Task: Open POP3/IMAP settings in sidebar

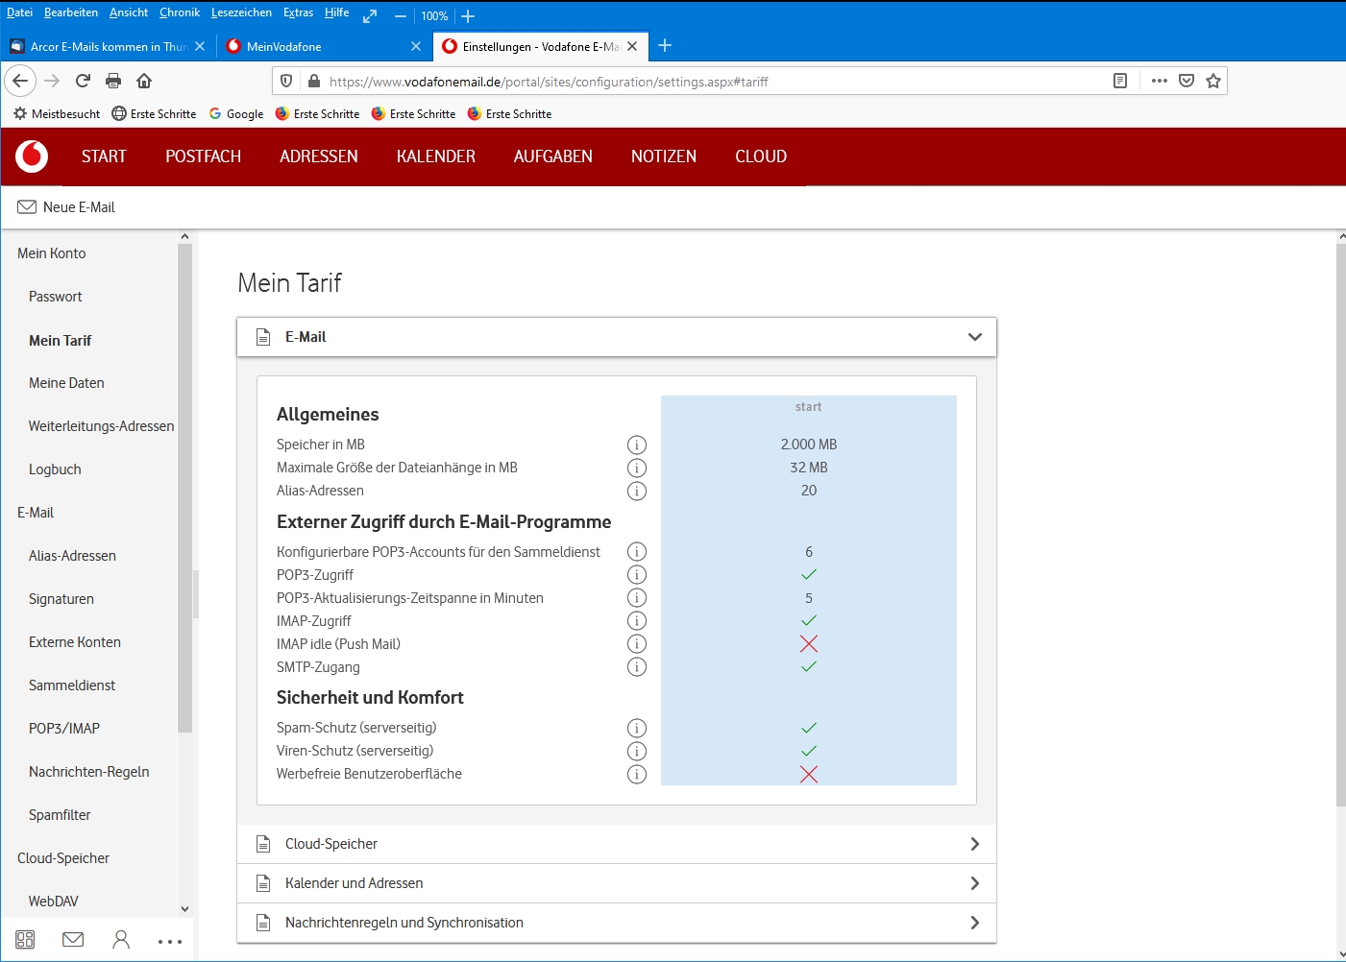Action: 64,729
